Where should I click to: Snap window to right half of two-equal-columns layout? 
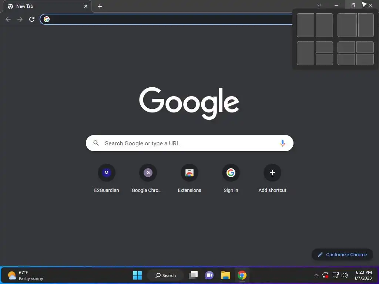coord(324,25)
